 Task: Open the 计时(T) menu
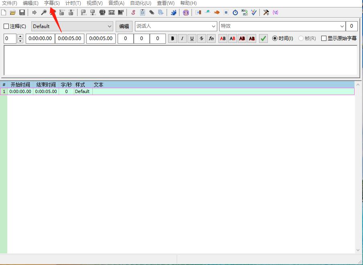point(73,3)
